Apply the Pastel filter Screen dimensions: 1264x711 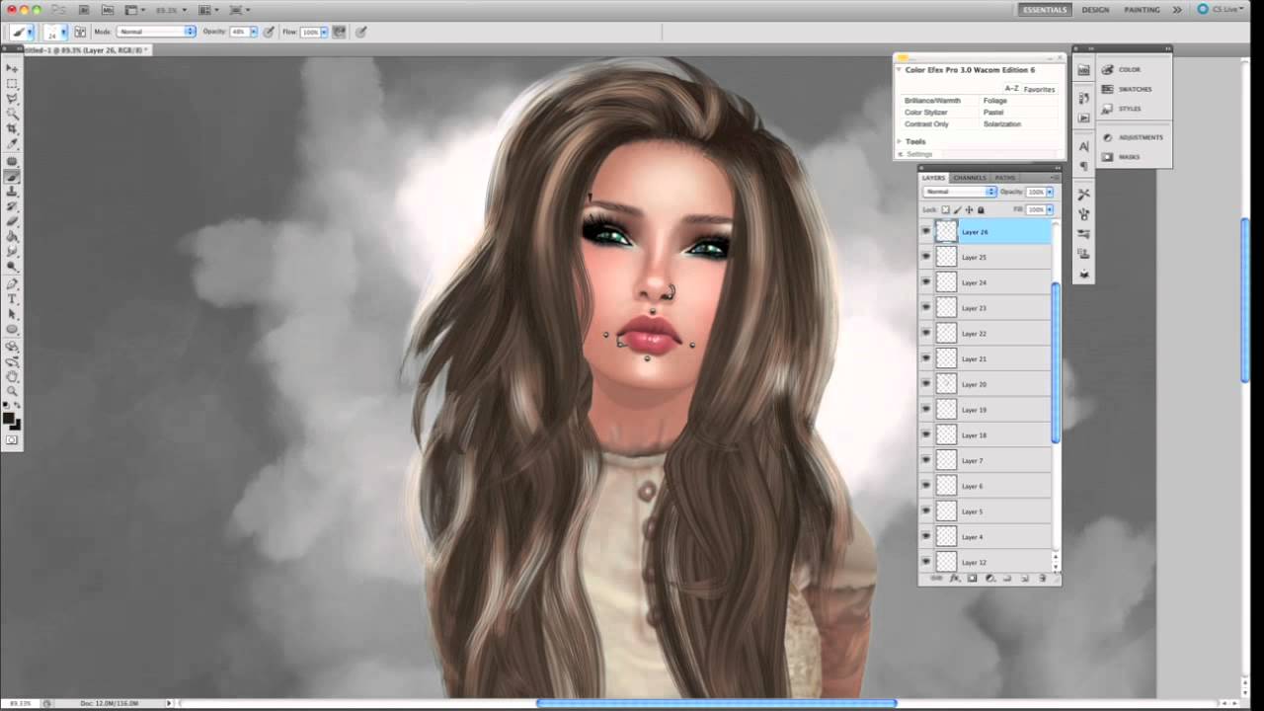tap(993, 113)
